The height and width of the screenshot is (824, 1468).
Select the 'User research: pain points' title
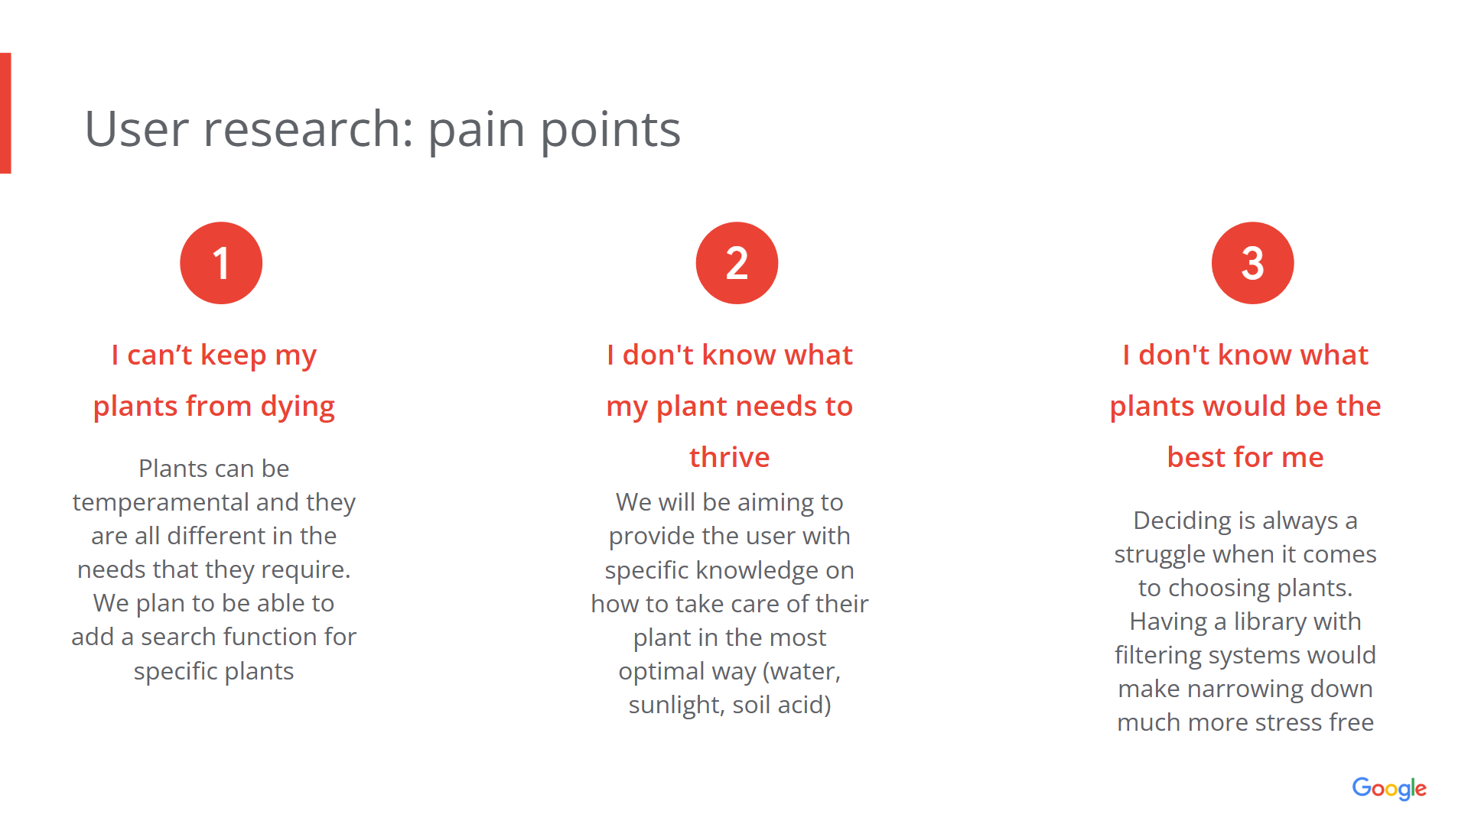point(382,128)
